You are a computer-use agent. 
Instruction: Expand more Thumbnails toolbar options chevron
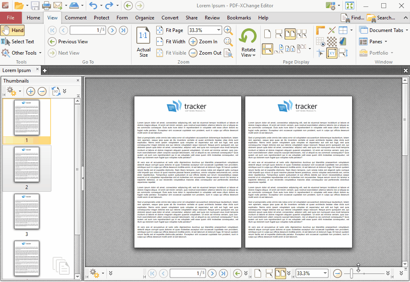[x=65, y=91]
